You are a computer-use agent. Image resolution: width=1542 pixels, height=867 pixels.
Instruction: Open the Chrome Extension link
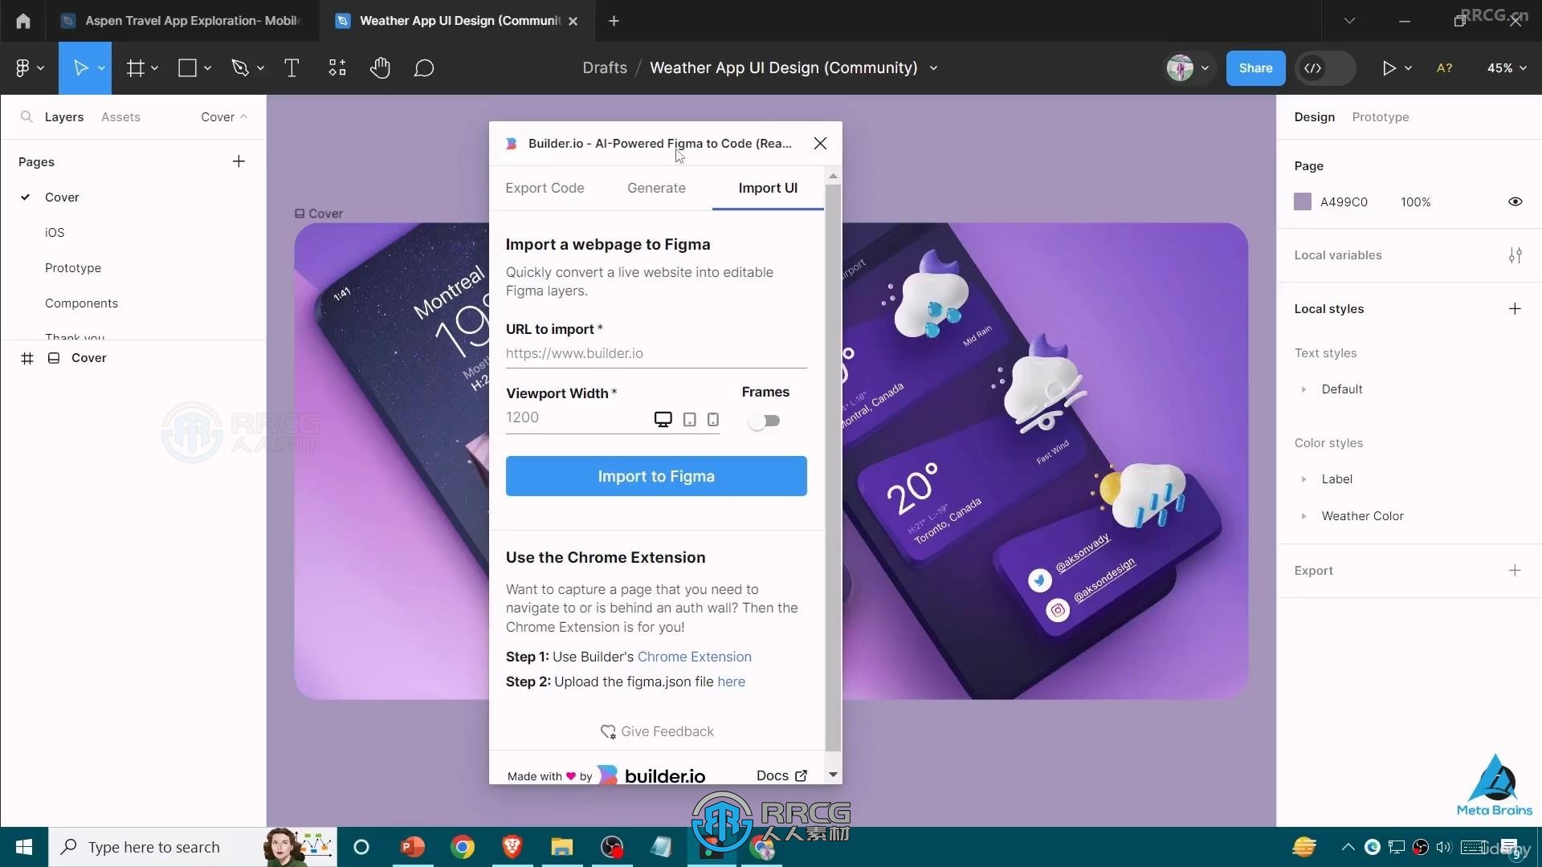(695, 657)
